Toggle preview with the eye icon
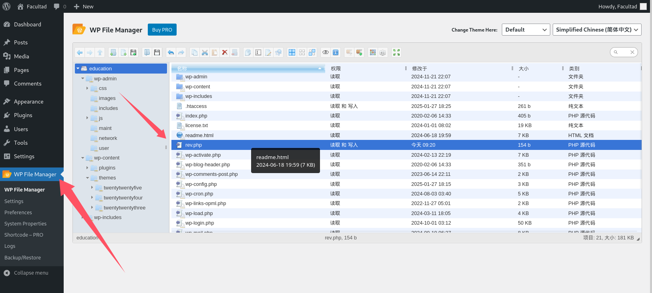This screenshot has height=293, width=652. (x=326, y=52)
